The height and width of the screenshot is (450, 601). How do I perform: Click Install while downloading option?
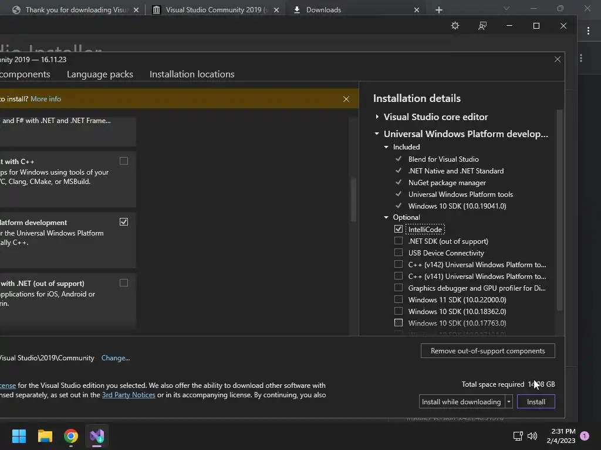coord(461,402)
